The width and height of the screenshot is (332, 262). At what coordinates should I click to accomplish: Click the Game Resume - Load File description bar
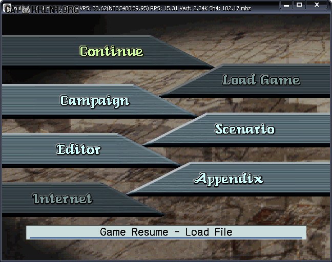pos(166,232)
